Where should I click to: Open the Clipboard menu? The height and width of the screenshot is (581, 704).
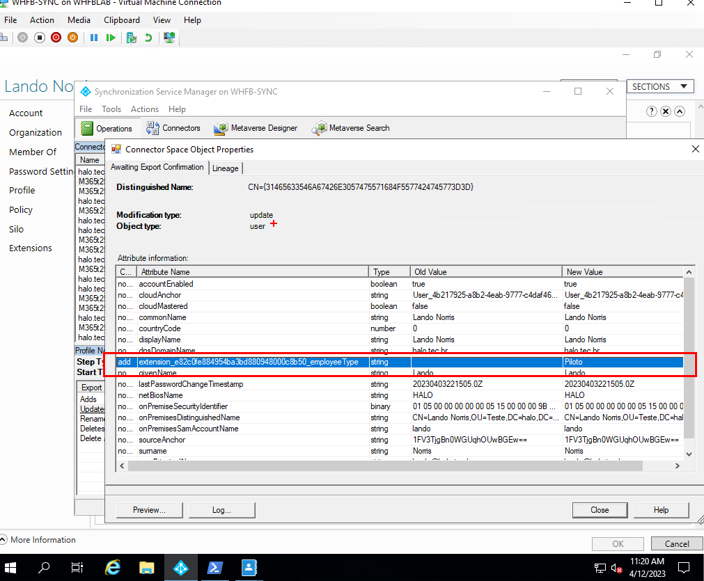click(x=122, y=20)
